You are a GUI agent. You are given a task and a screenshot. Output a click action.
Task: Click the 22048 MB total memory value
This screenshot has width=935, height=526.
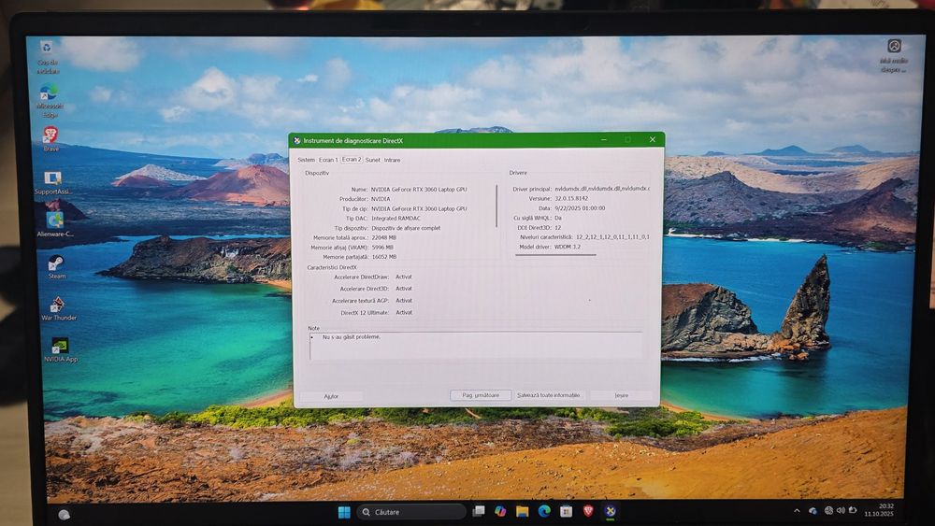(x=383, y=237)
